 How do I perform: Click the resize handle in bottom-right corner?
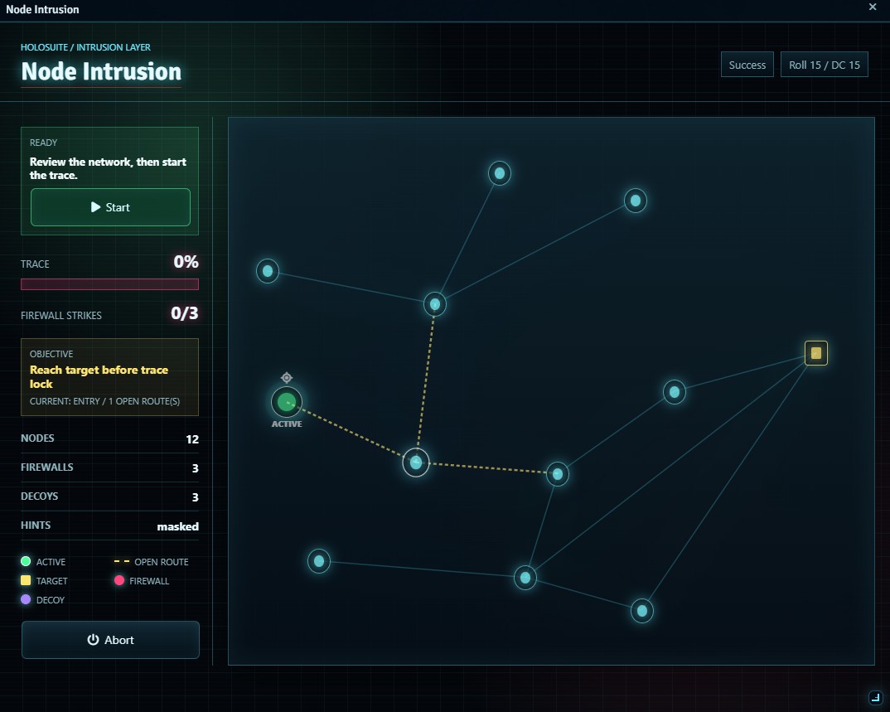point(875,697)
